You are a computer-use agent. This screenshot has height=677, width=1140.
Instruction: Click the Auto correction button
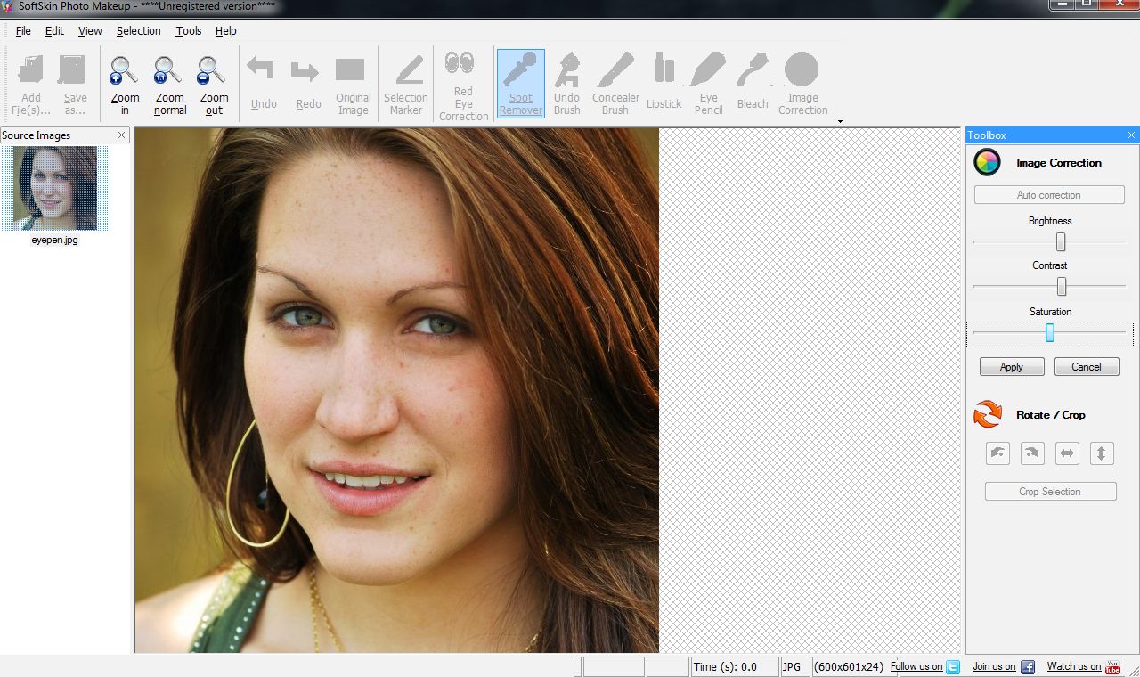coord(1049,195)
